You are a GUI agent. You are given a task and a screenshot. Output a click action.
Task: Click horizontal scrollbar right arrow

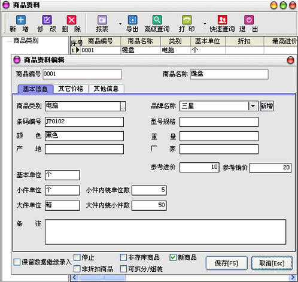point(293,277)
